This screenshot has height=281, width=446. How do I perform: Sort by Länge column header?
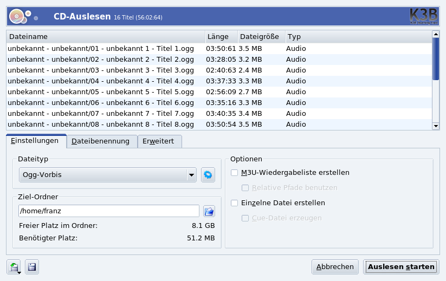click(221, 37)
